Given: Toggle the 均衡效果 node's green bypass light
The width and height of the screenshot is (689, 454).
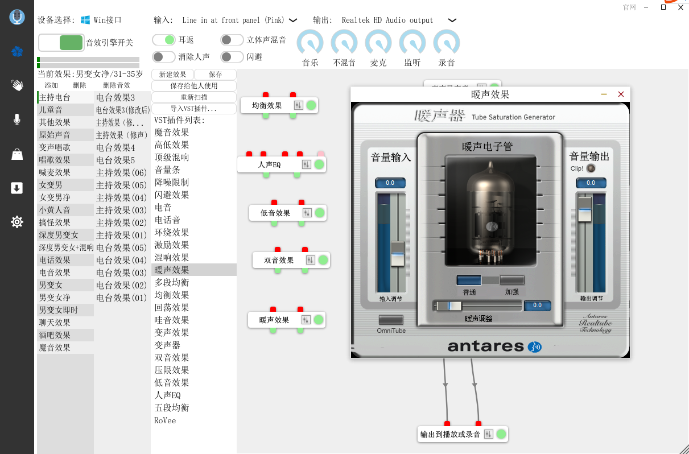Looking at the screenshot, I should pos(311,105).
